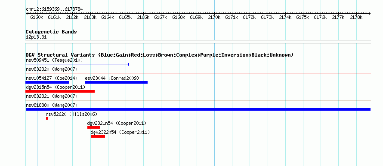This screenshot has width=383, height=166.
Task: Click the 6169k ruler position
Action: coord(196,17)
